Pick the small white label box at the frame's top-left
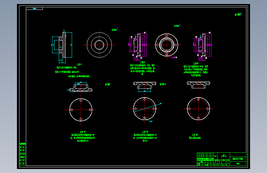 (34, 9)
